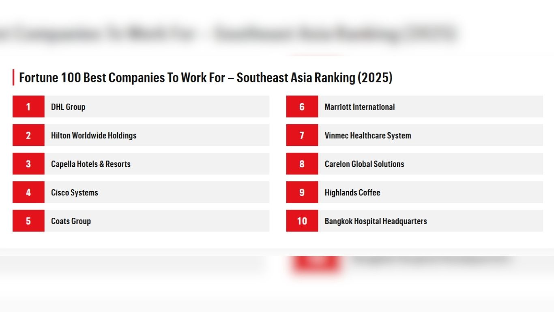554x312 pixels.
Task: Click the red rank 8 badge
Action: coord(302,164)
